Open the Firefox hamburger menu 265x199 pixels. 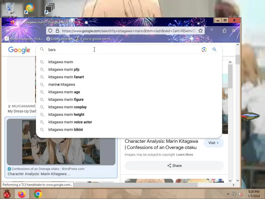pyautogui.click(x=234, y=31)
